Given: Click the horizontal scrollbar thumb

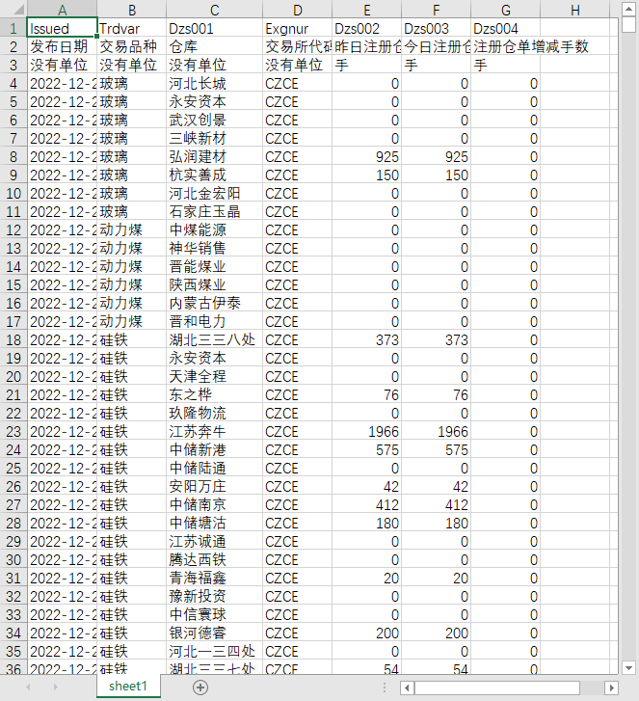Looking at the screenshot, I should coord(497,688).
